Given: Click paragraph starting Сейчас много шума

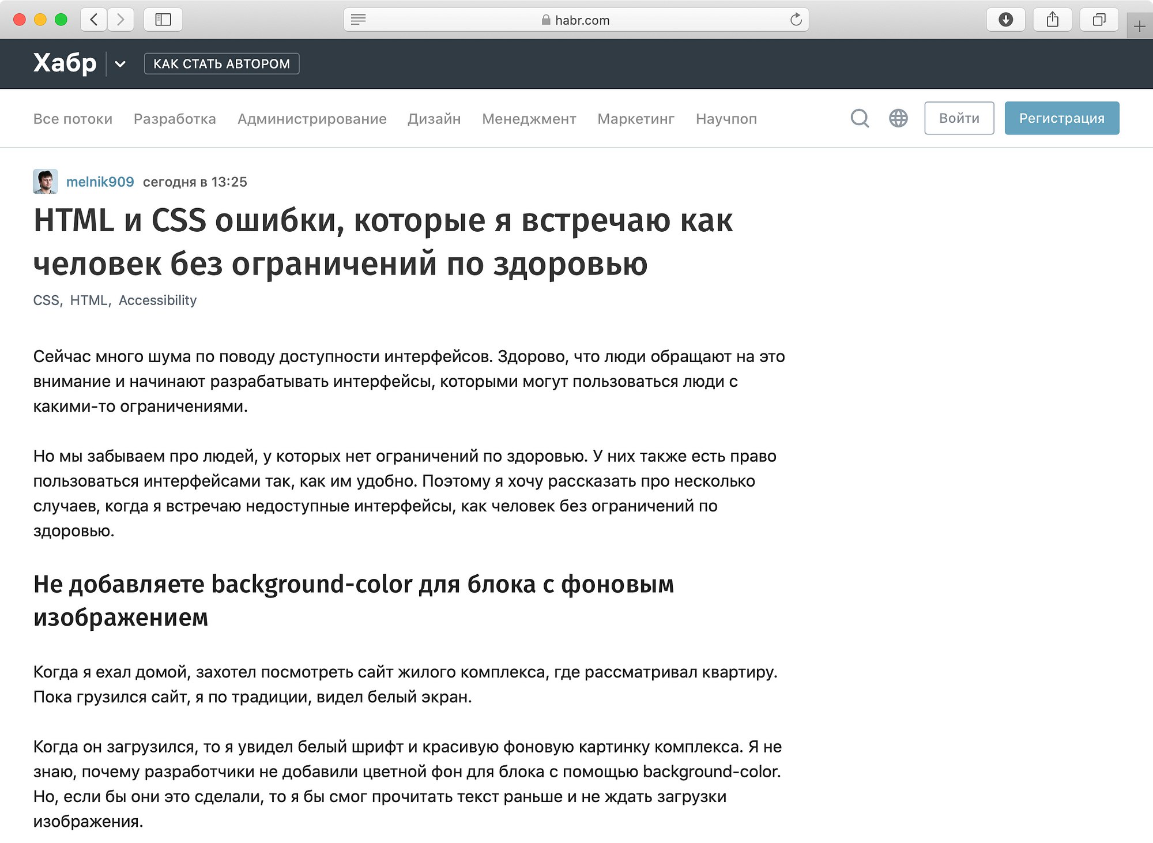Looking at the screenshot, I should (409, 381).
